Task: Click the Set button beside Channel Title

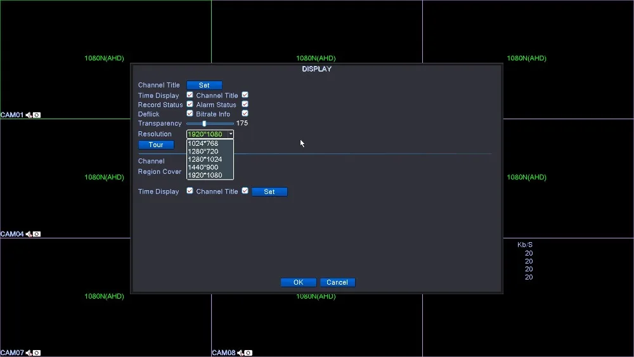Action: click(x=204, y=86)
